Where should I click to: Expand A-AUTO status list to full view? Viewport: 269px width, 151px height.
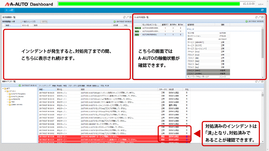259,17
